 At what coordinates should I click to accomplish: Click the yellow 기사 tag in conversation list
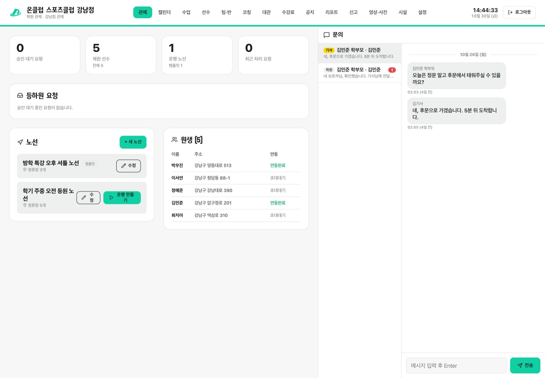point(329,50)
